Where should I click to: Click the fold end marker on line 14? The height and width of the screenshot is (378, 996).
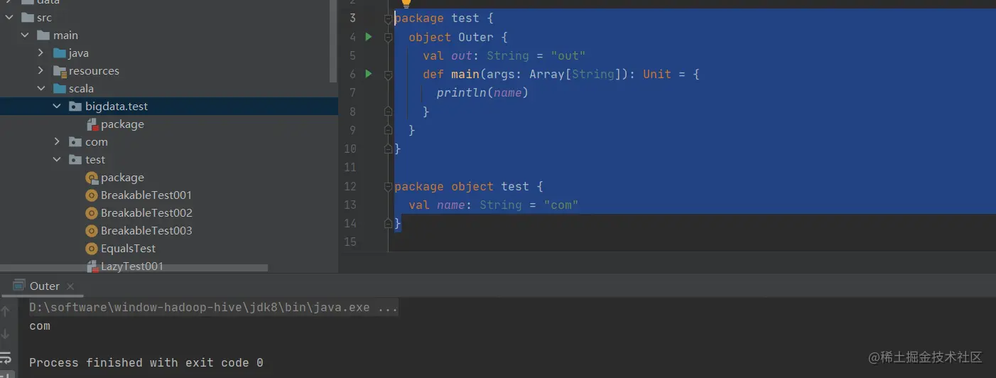coord(389,224)
